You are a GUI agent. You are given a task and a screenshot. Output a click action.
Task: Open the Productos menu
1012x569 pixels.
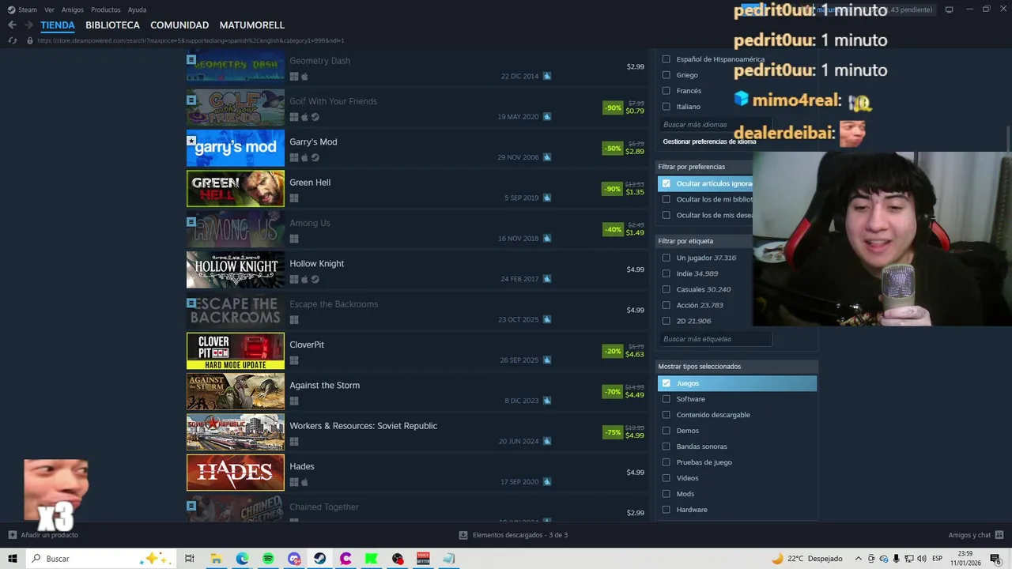pyautogui.click(x=106, y=9)
